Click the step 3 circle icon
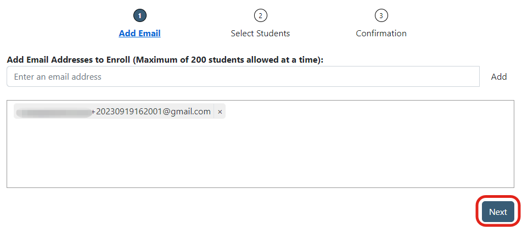 381,15
